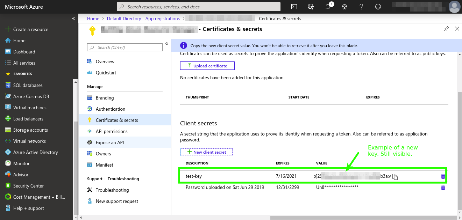Click the global search box
This screenshot has height=220, width=462.
click(199, 7)
